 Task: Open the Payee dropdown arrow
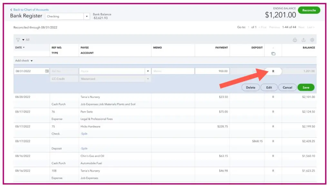point(148,71)
